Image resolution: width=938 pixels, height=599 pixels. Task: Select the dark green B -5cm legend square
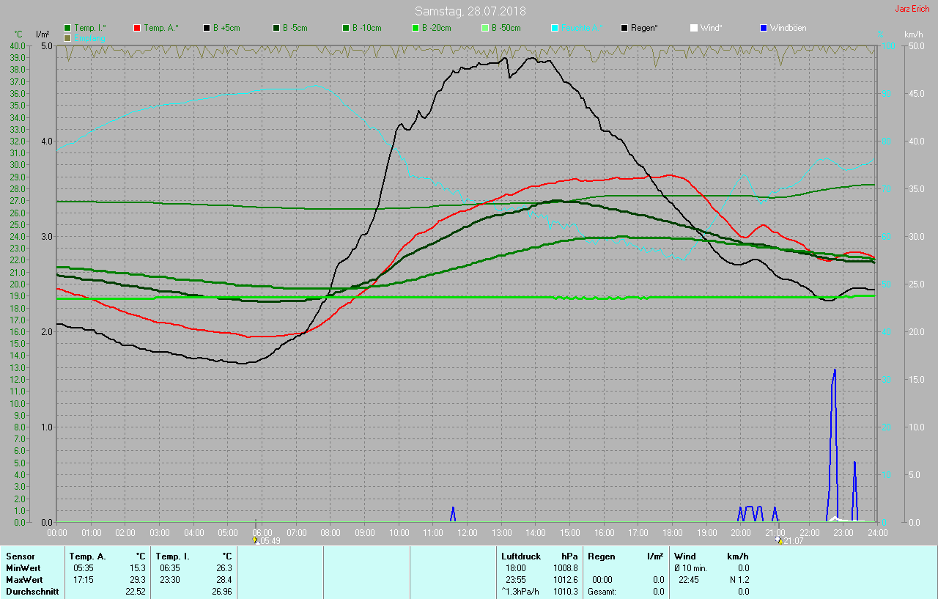276,28
